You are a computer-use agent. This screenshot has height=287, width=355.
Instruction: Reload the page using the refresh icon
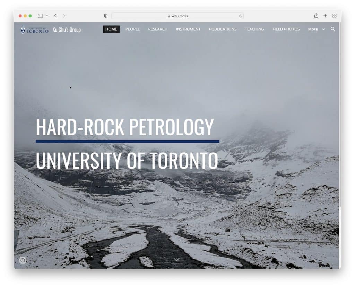pos(241,16)
